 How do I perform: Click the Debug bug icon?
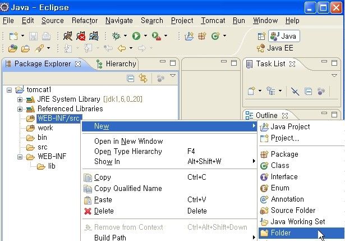[x=116, y=36]
